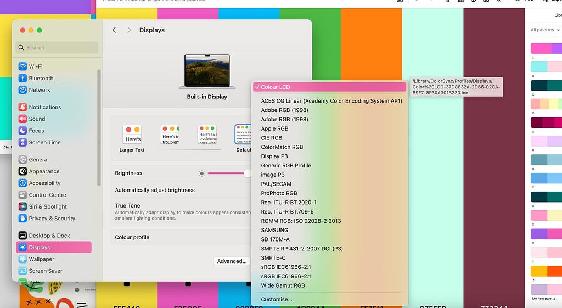The width and height of the screenshot is (562, 308).
Task: Select the Default resolution thumbnail
Action: click(243, 135)
